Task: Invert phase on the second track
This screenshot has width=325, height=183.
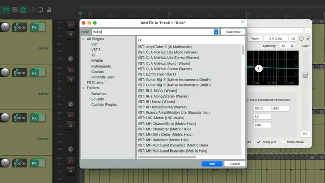Action: (x=71, y=104)
